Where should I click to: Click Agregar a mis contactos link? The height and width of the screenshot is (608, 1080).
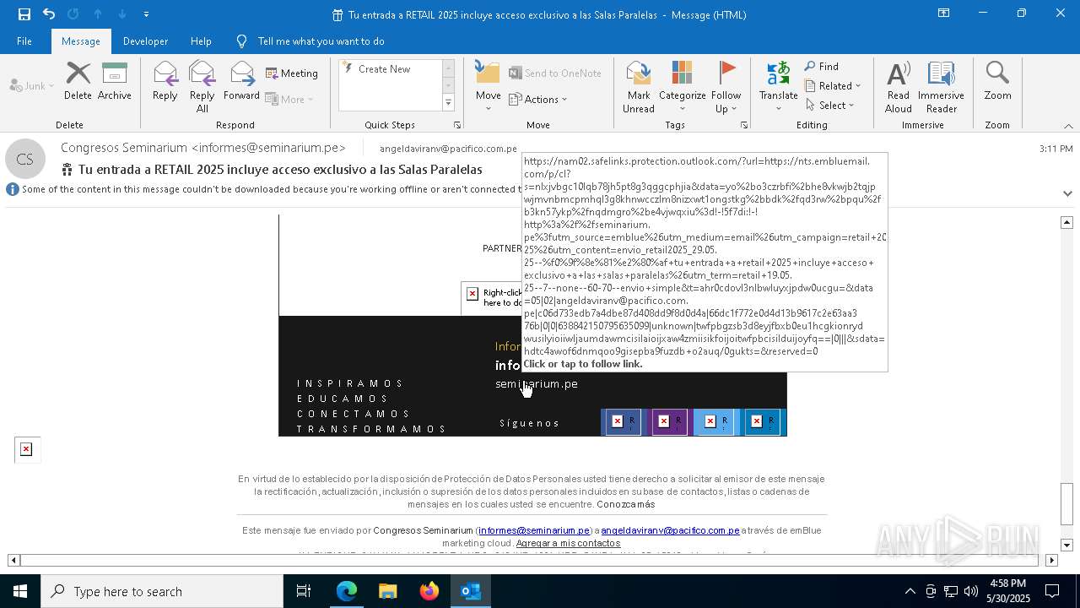[568, 543]
